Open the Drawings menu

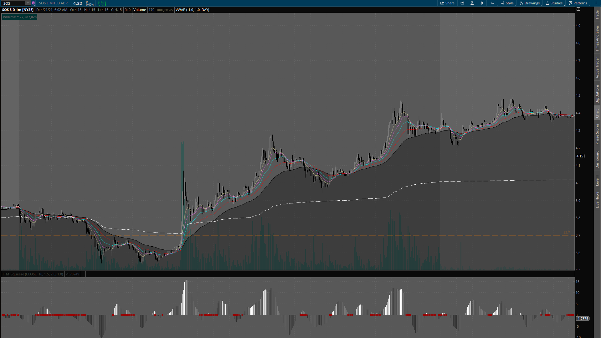530,3
